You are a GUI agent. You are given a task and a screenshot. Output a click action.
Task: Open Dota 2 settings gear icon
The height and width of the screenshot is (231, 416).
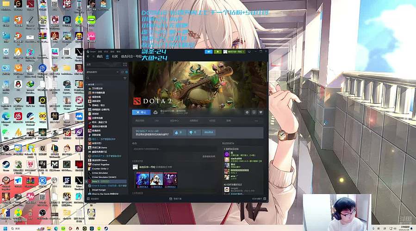[247, 112]
